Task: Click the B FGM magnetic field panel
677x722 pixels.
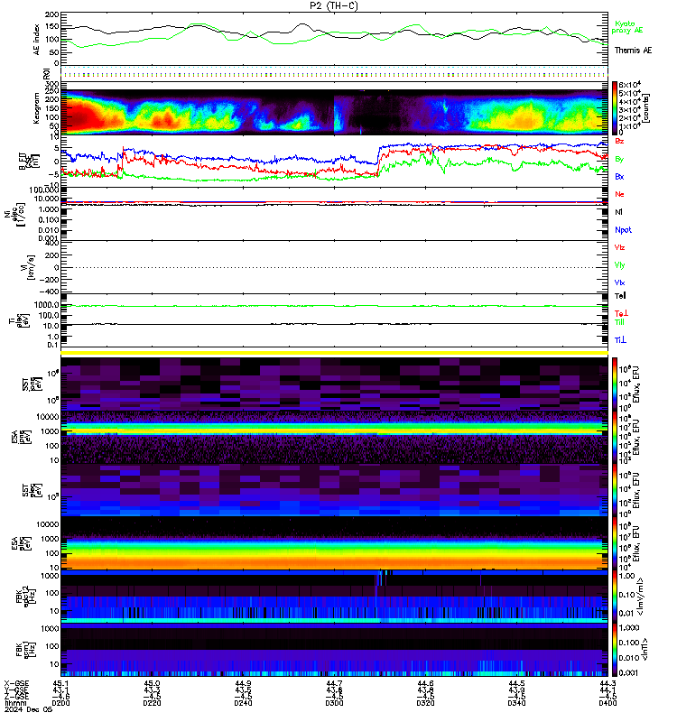Action: pos(334,161)
